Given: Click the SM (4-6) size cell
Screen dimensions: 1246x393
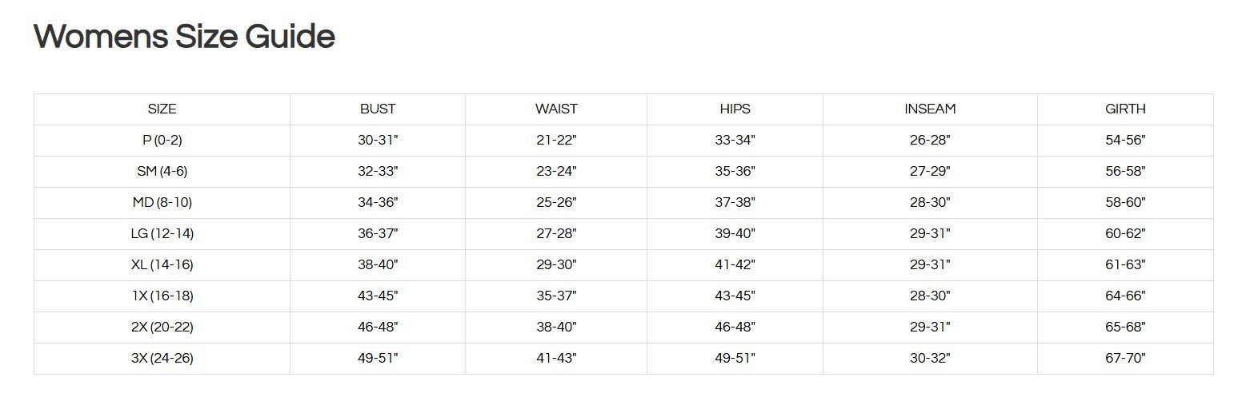Looking at the screenshot, I should [162, 172].
